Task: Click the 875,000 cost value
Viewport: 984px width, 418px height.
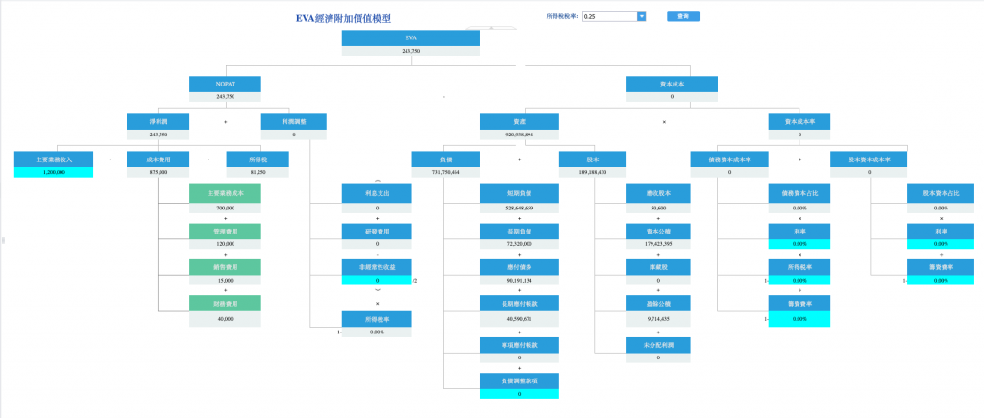Action: click(159, 172)
